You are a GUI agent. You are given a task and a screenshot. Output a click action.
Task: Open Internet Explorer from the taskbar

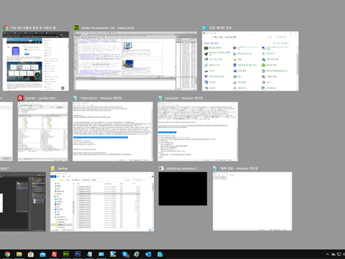pyautogui.click(x=137, y=254)
